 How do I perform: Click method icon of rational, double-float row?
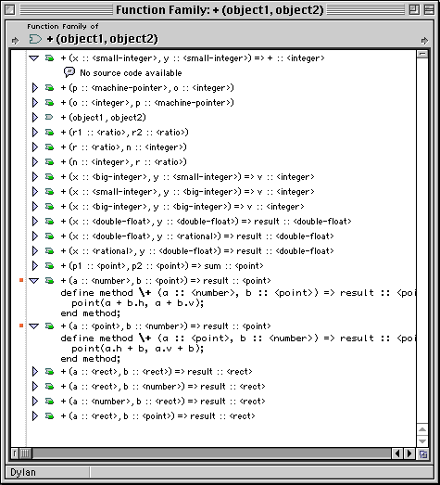click(x=49, y=251)
